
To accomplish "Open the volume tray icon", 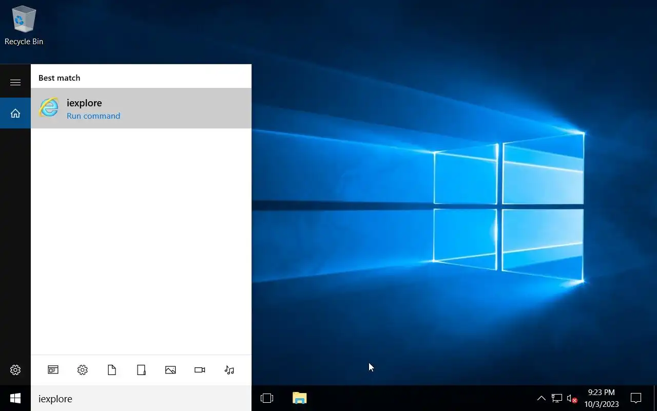I will pyautogui.click(x=572, y=398).
